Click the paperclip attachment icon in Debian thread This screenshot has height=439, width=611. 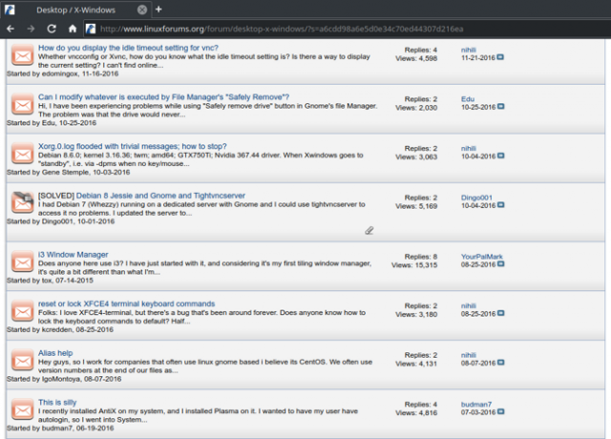(x=369, y=231)
